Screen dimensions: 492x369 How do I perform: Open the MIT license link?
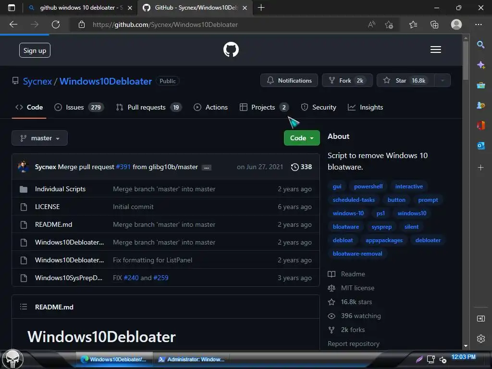coord(357,288)
